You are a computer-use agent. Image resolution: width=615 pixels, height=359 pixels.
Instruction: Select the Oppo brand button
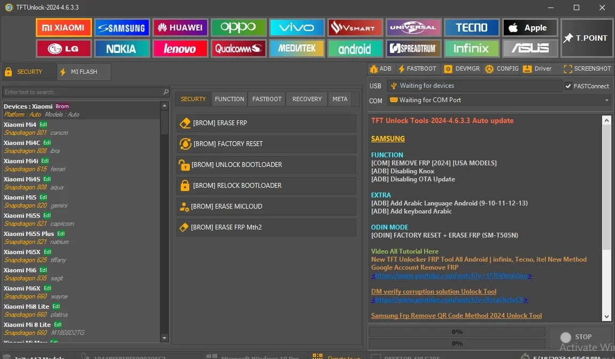pos(239,27)
